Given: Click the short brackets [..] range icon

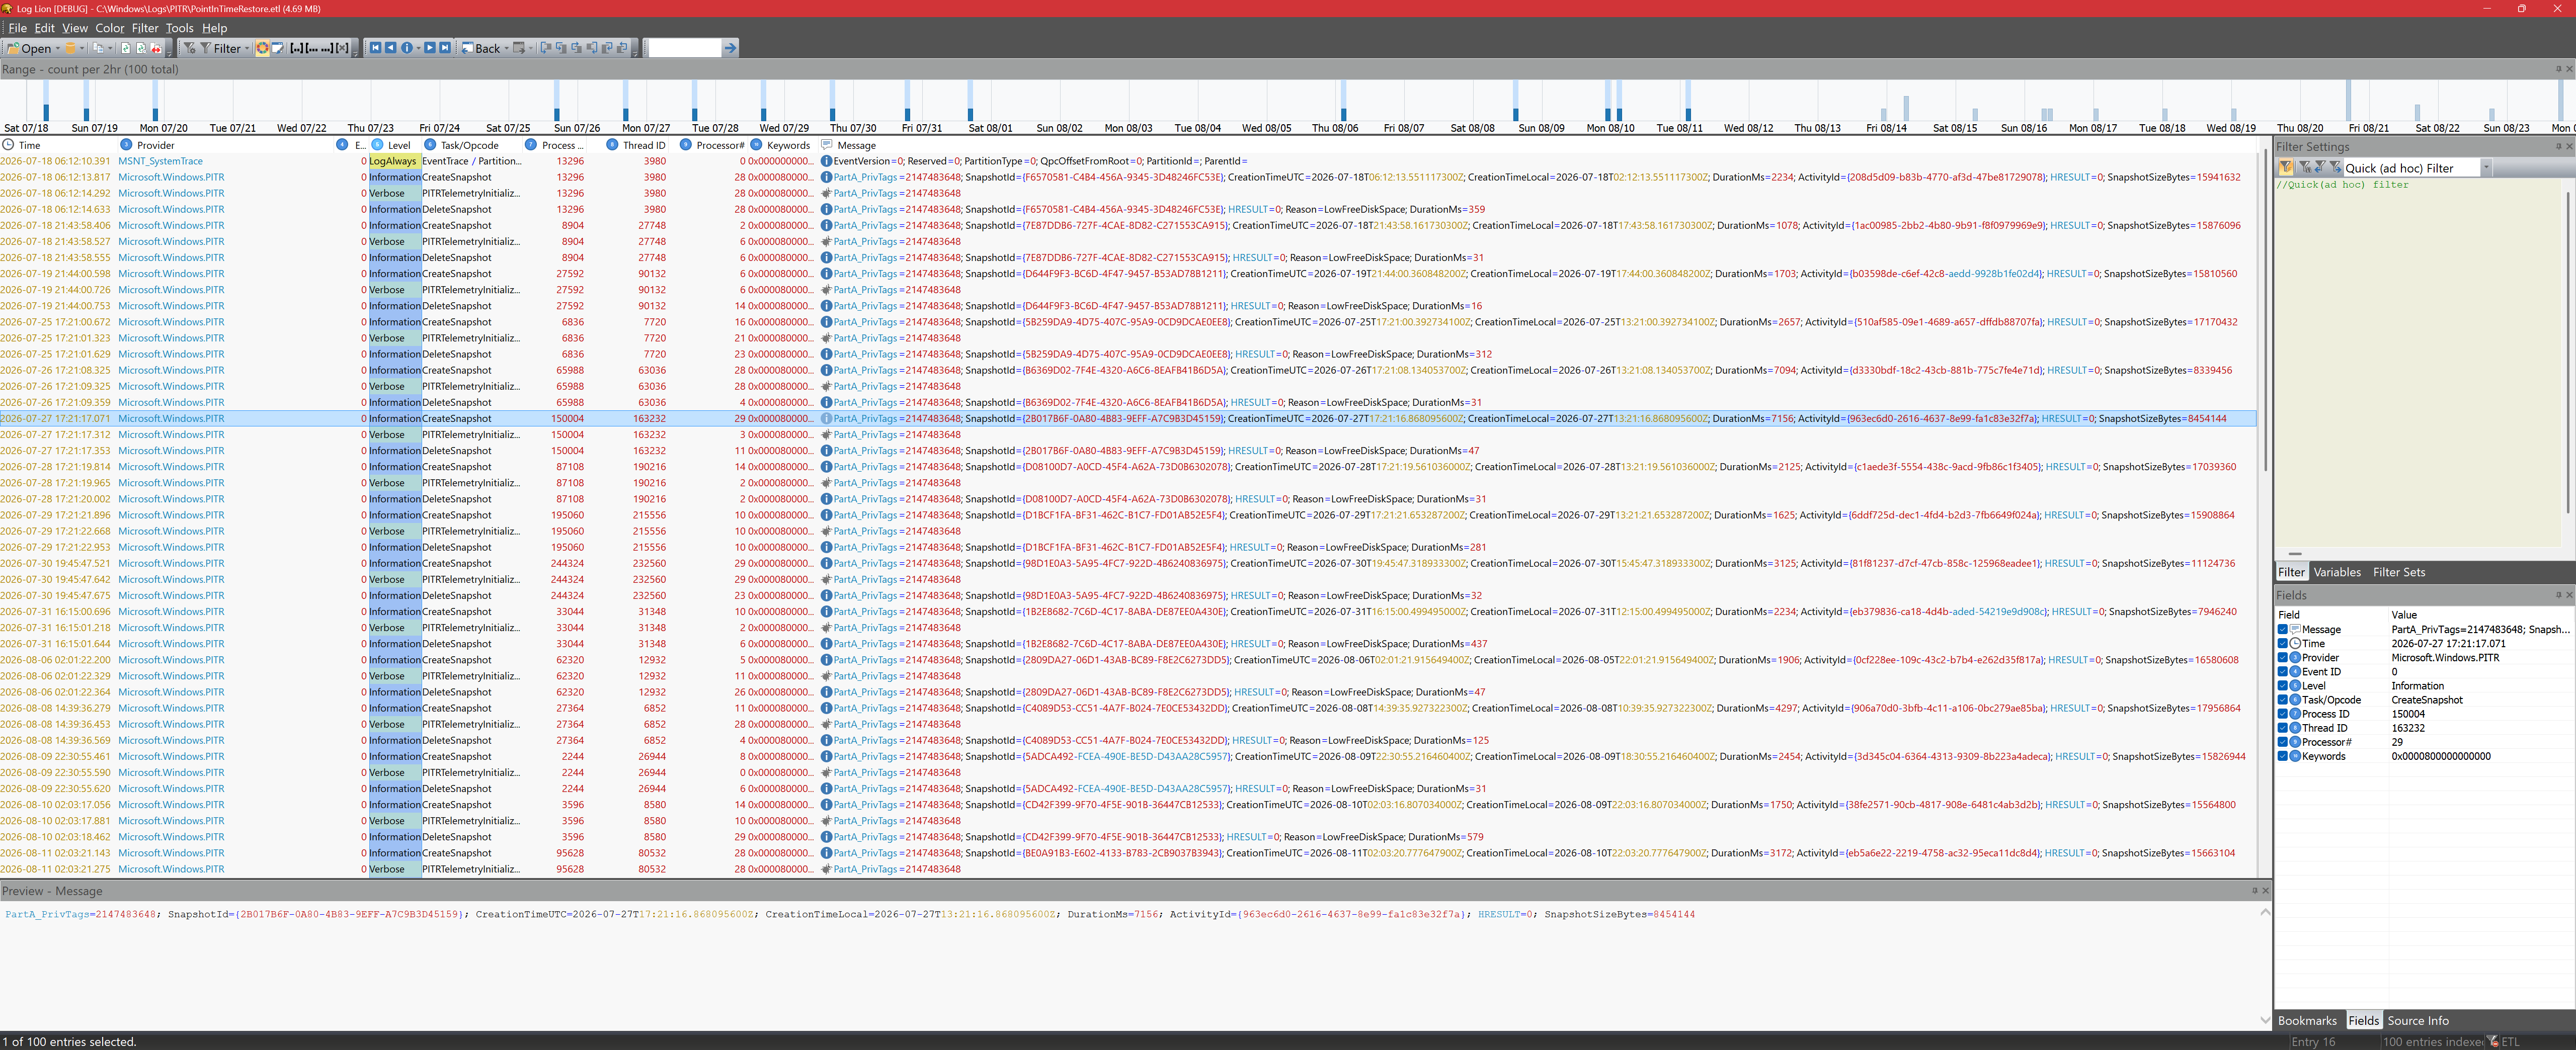Looking at the screenshot, I should click(297, 48).
